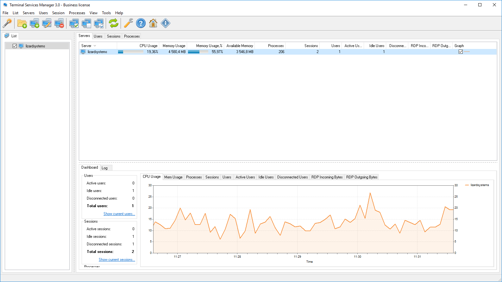Click the Server column header sort arrow
The width and height of the screenshot is (502, 282).
[x=95, y=46]
